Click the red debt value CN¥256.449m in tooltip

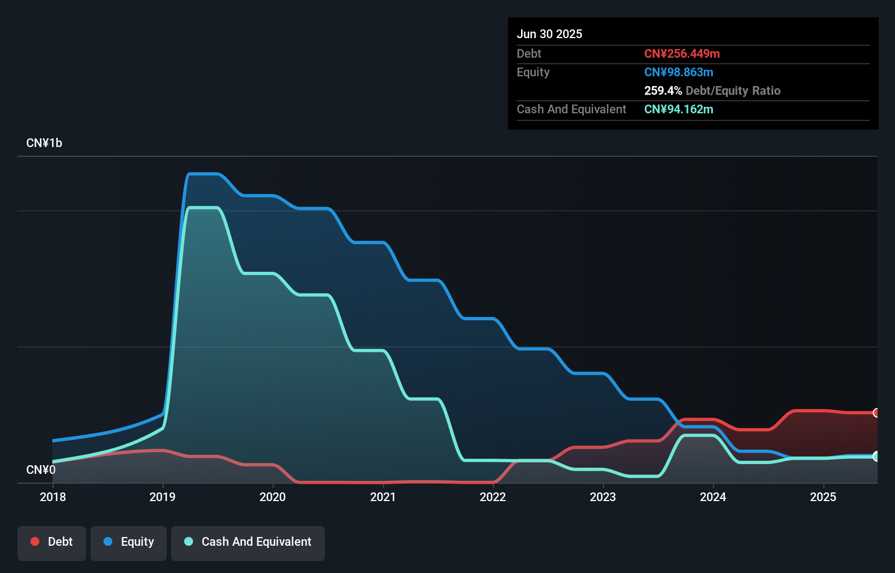pyautogui.click(x=682, y=53)
